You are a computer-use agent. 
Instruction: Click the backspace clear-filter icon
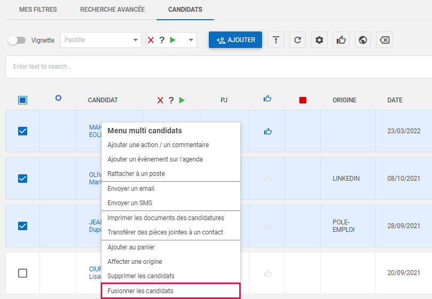click(x=384, y=40)
